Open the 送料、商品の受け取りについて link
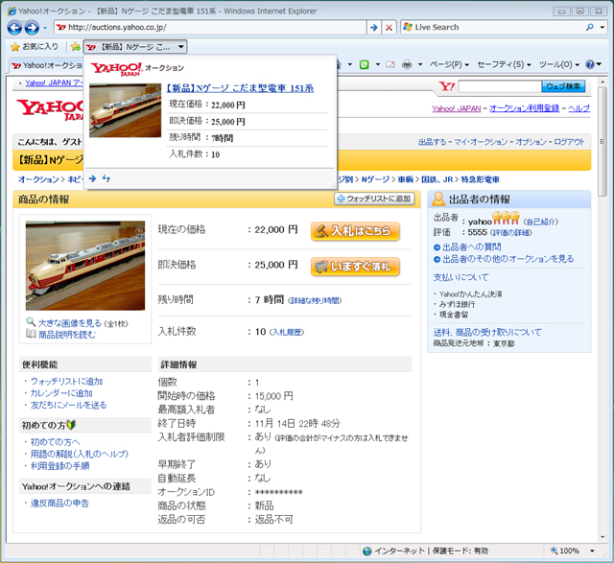This screenshot has height=563, width=614. 487,332
